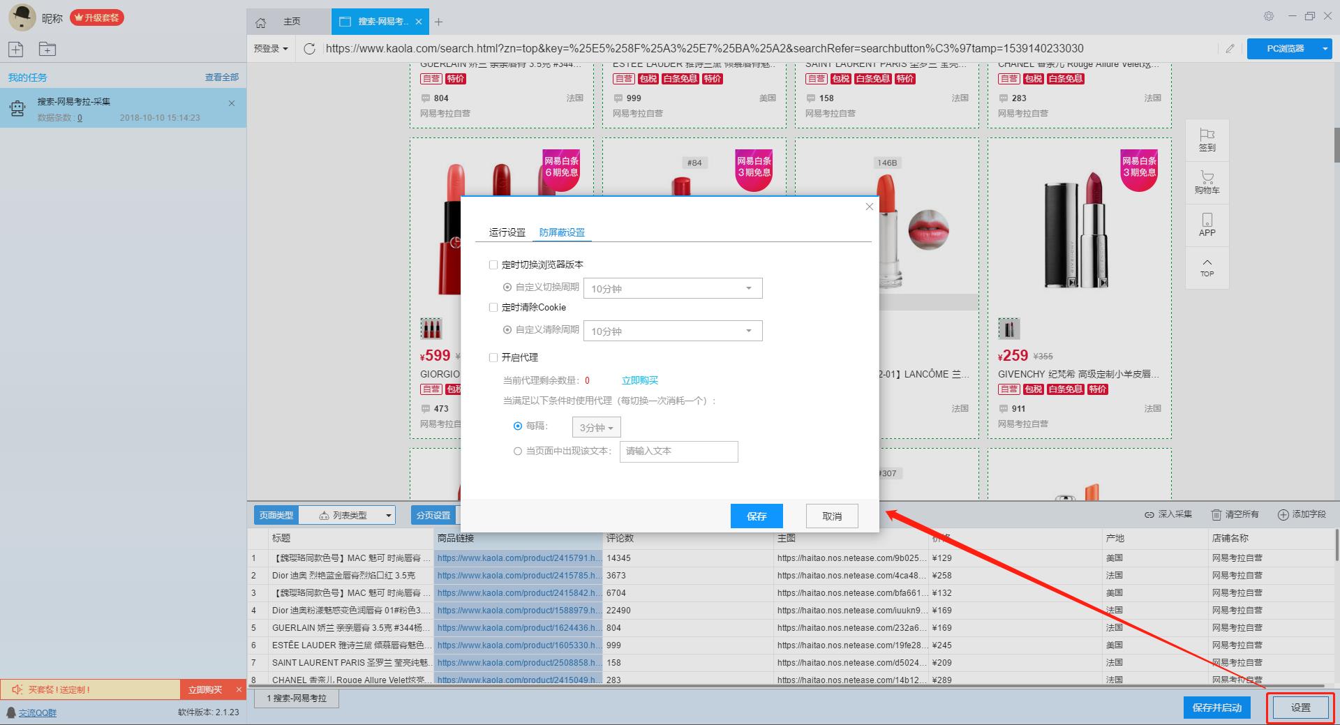Click the PC浏览器 button
The height and width of the screenshot is (725, 1340).
[1286, 49]
